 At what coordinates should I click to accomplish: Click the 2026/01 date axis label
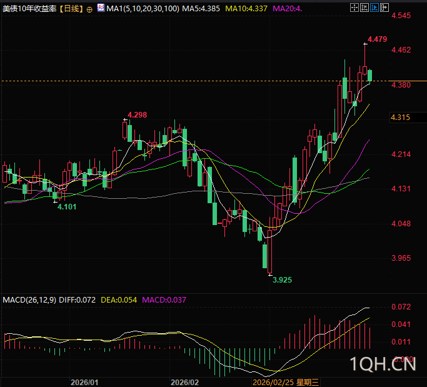84,383
